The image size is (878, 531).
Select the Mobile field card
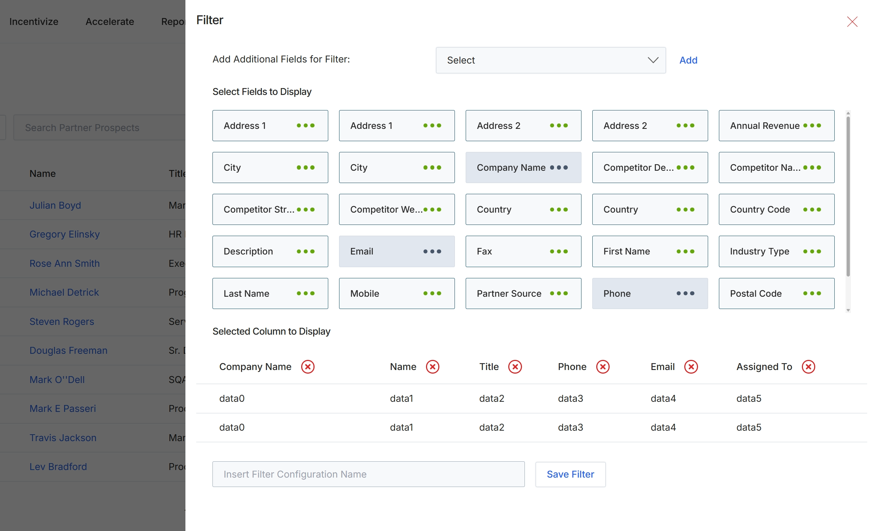(397, 293)
